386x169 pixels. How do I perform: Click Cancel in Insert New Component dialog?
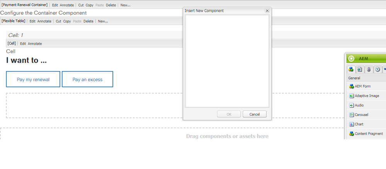tap(254, 114)
